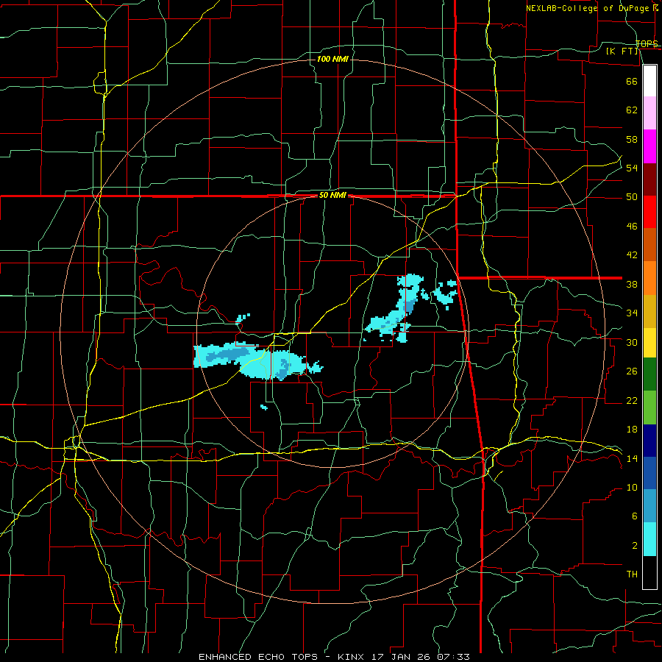
Task: Click the "TH" threshold label
Action: coord(632,574)
